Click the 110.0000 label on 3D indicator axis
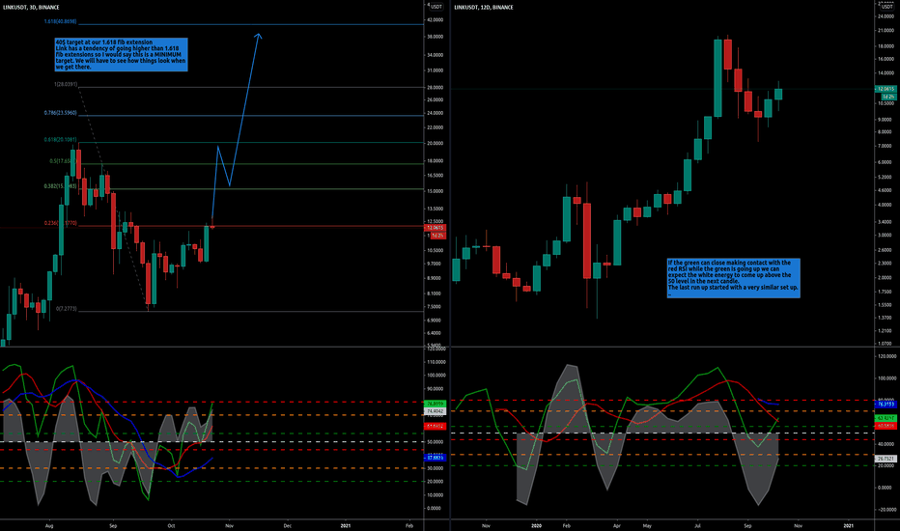Screen dimensions: 900x531 tap(436, 362)
